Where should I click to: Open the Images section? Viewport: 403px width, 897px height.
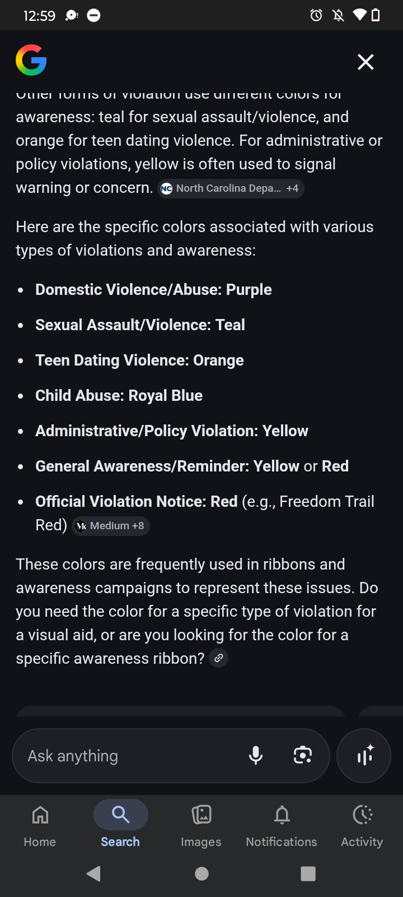(x=201, y=824)
